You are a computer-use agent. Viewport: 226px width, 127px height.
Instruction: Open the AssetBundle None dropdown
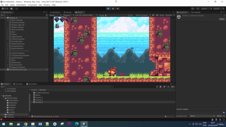click(x=202, y=116)
